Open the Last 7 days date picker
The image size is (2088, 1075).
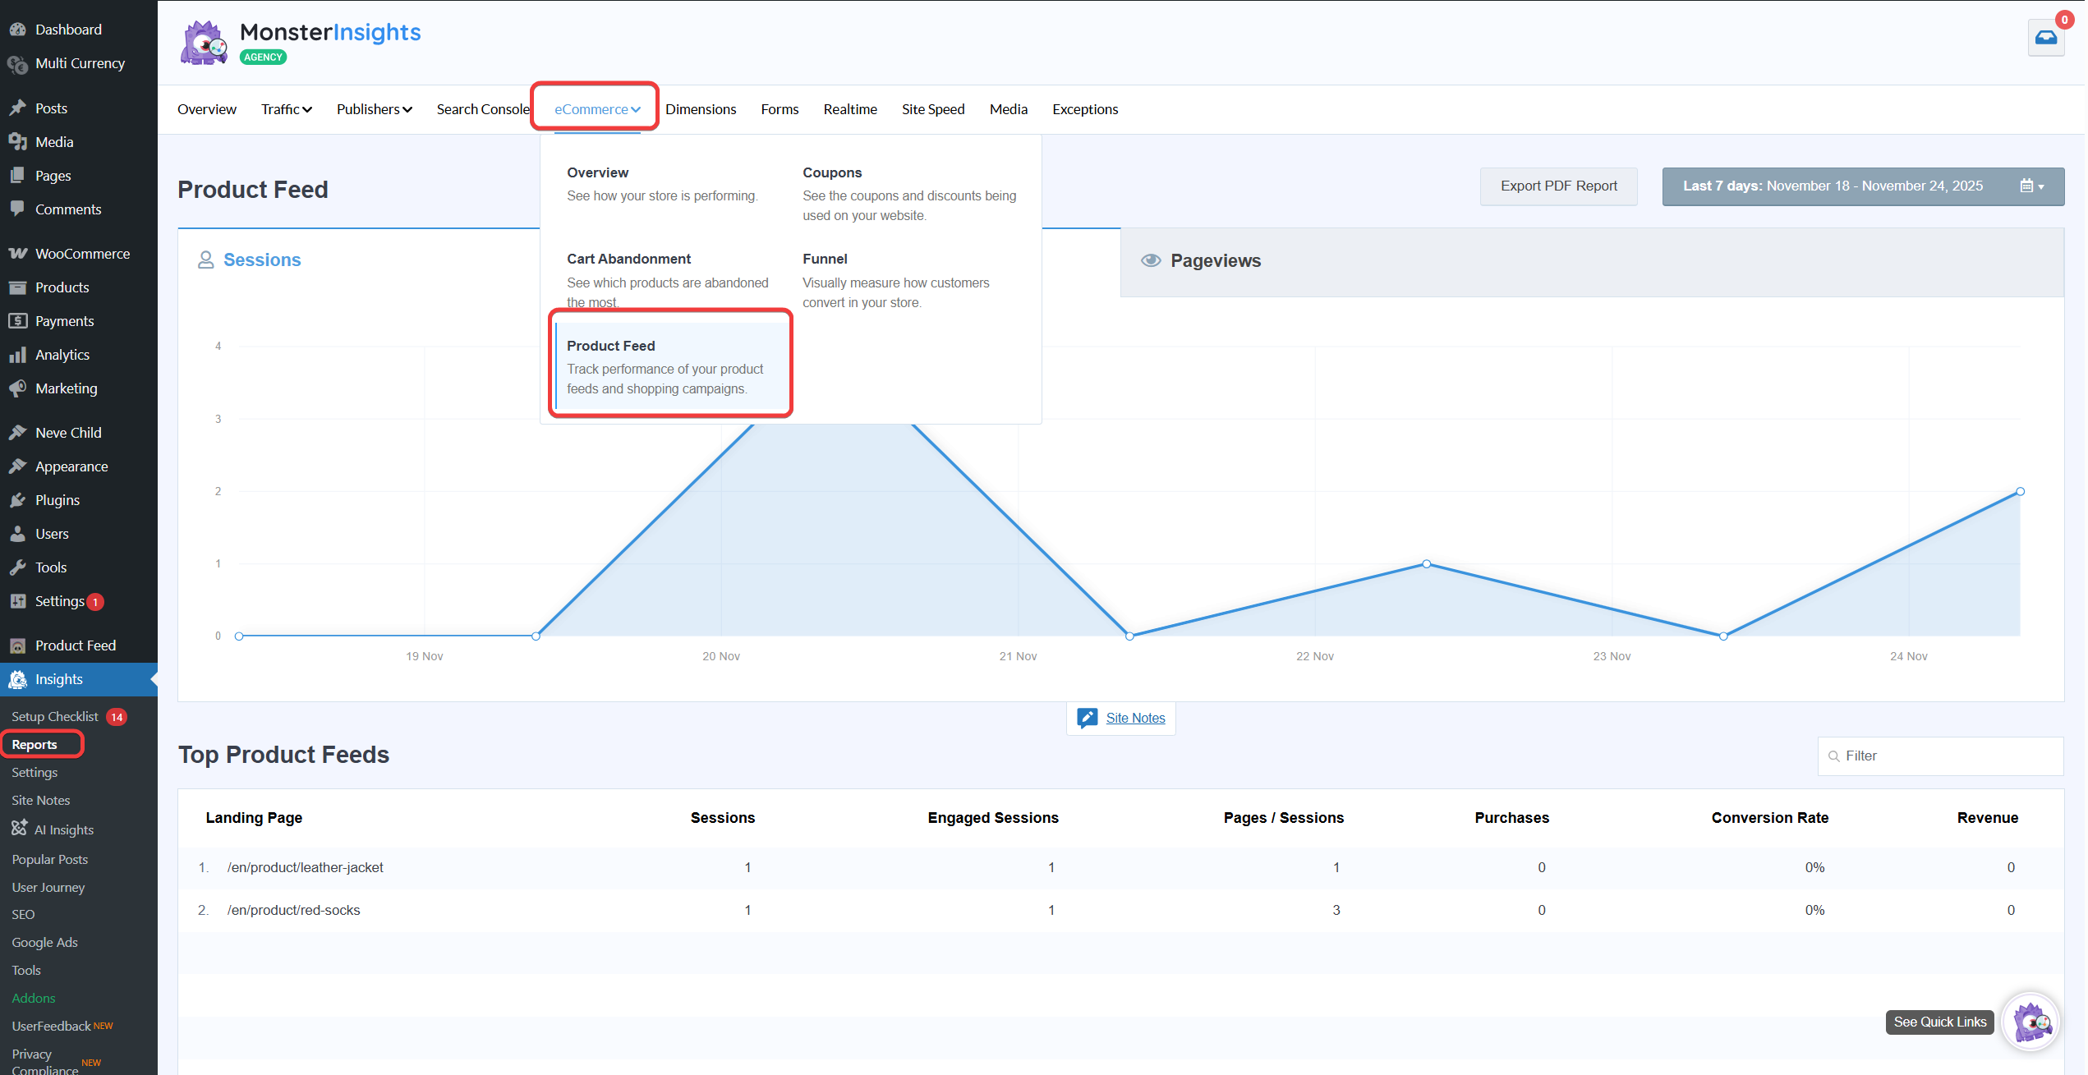tap(1861, 186)
